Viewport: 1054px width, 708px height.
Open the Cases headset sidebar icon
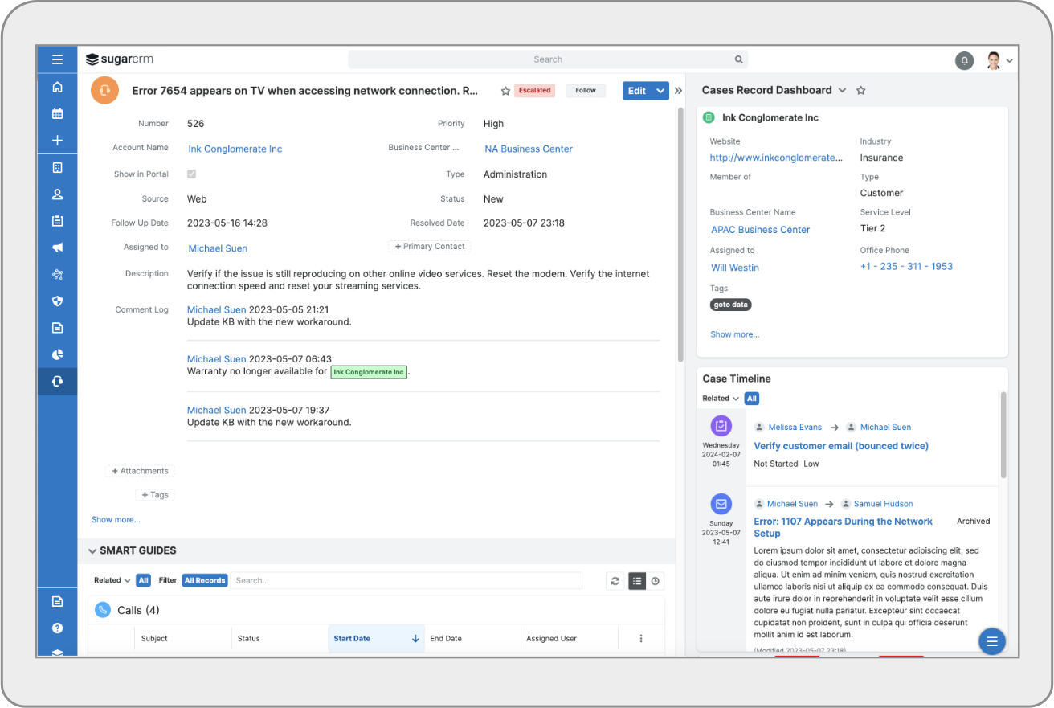(57, 381)
